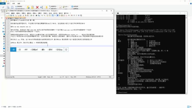Click the Properties icon in Explorer ribbon

(60, 7)
